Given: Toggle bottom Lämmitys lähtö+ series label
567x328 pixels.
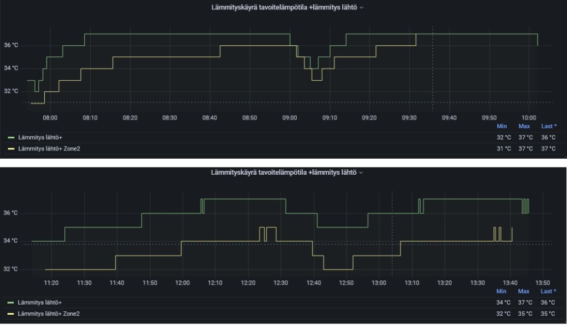Looking at the screenshot, I should 40,303.
